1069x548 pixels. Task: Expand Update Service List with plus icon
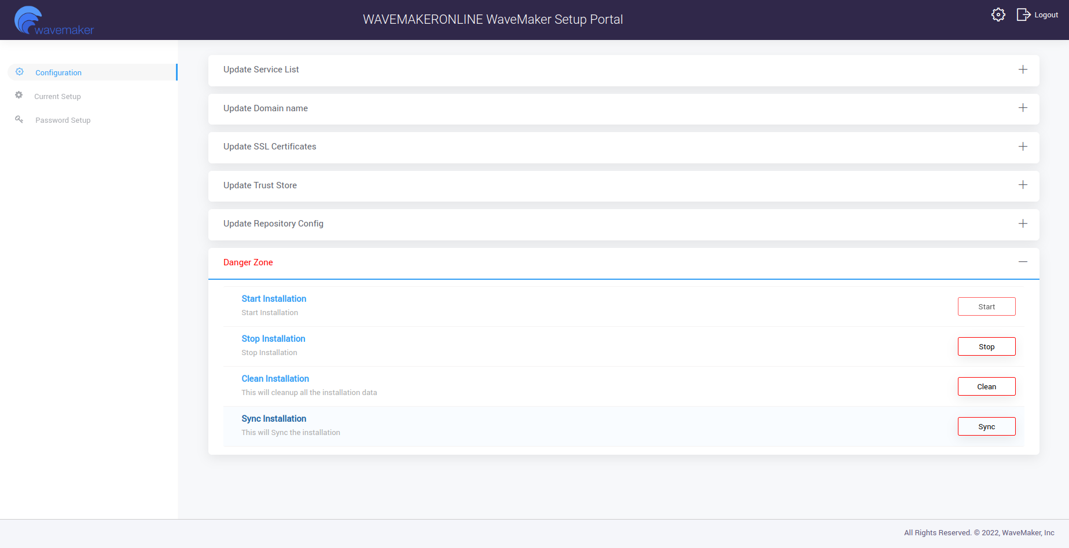coord(1023,70)
